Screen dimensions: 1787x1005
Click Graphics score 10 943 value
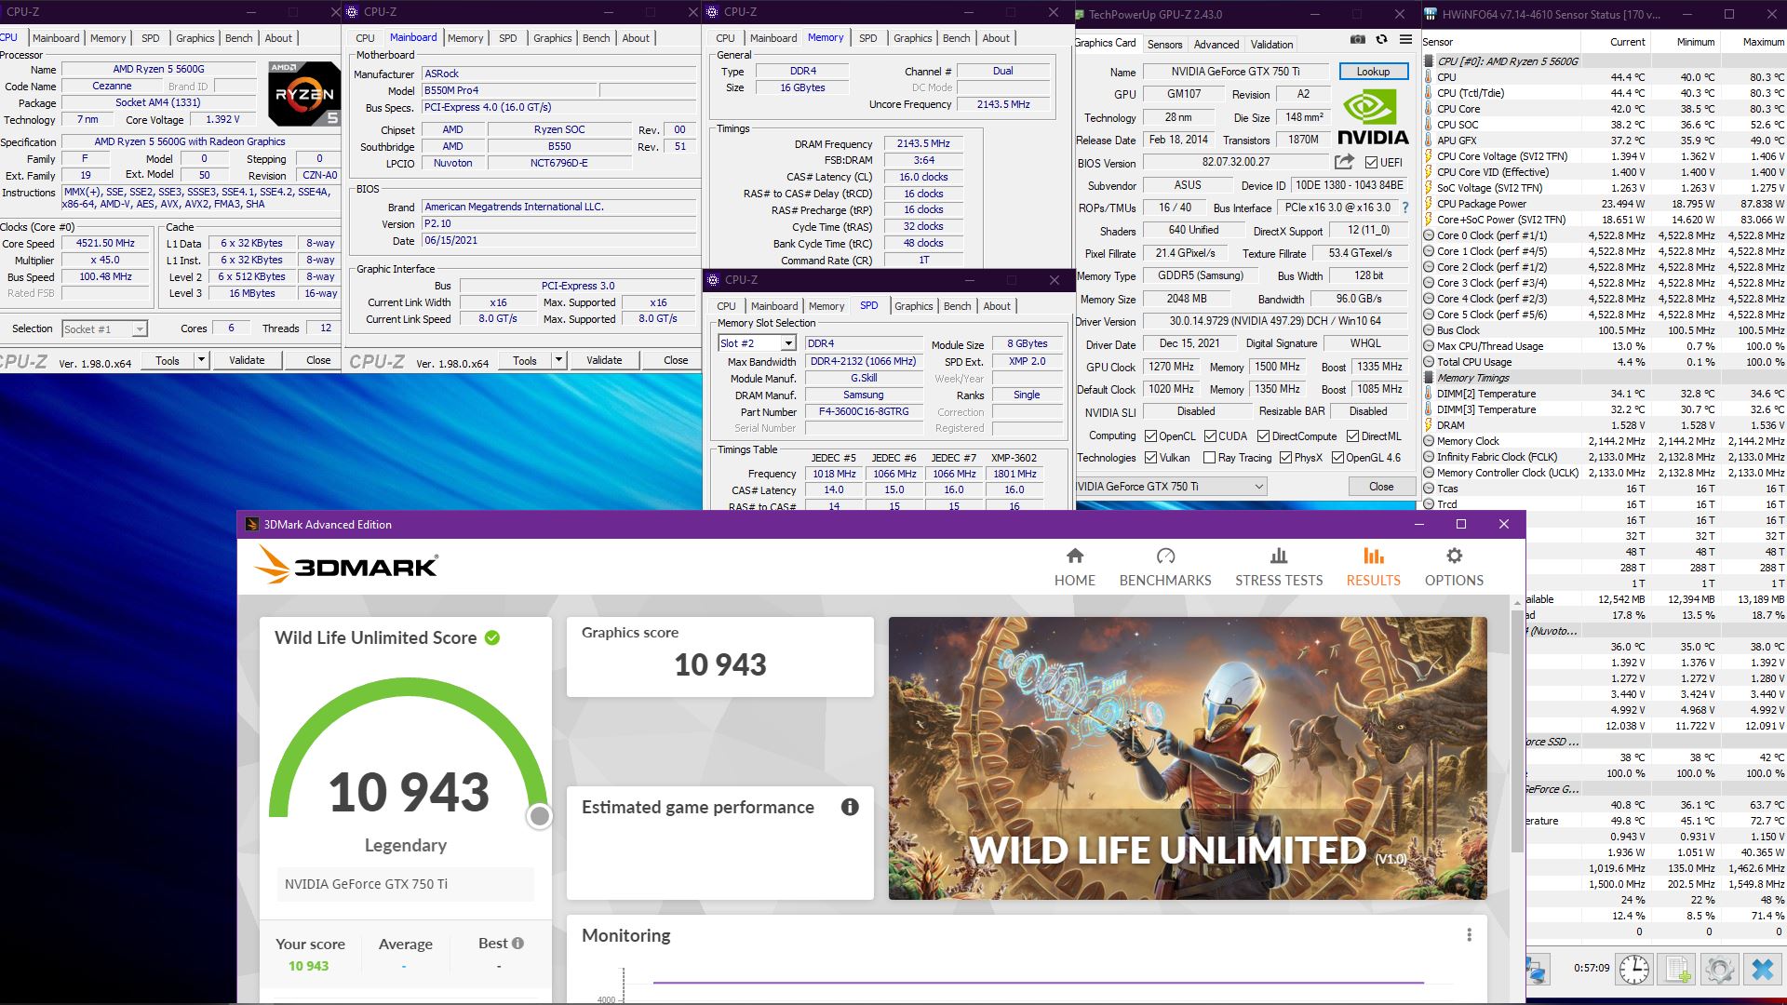(719, 664)
